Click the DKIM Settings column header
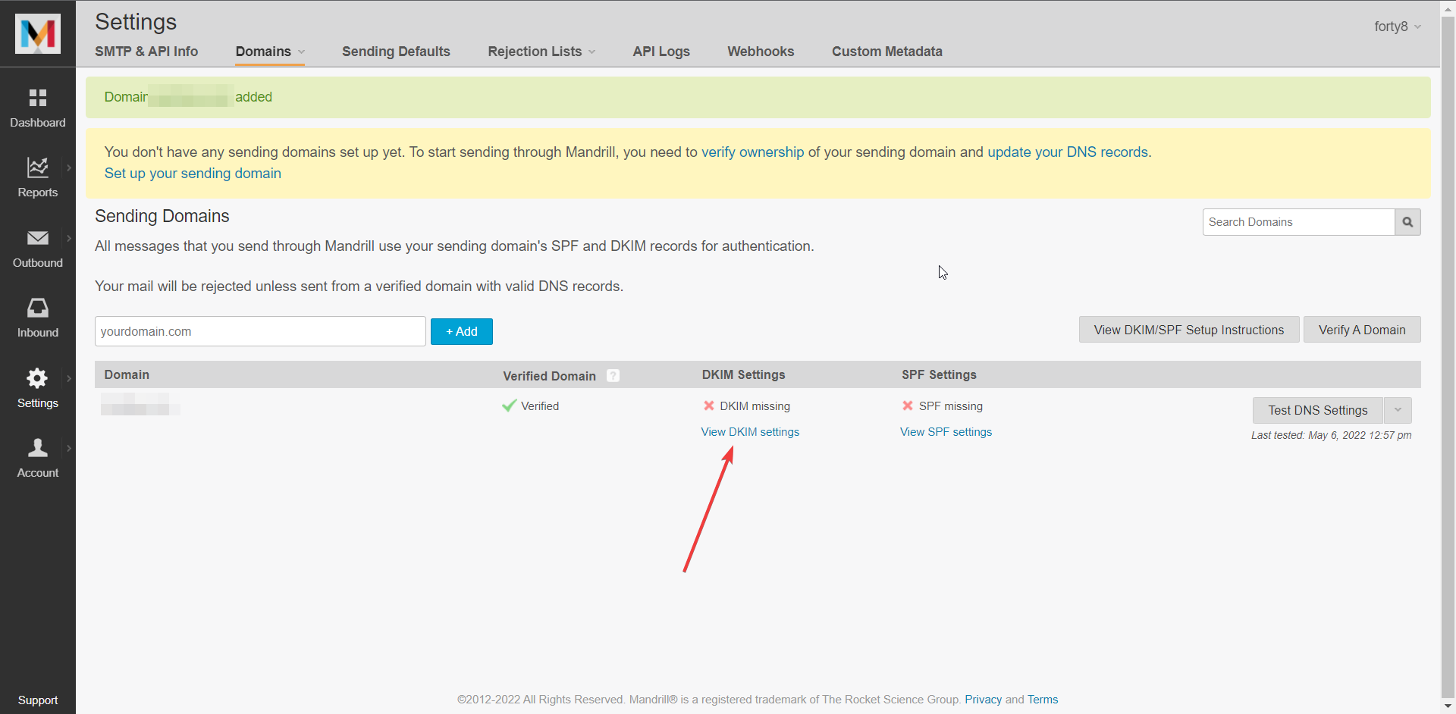Screen dimensions: 1456x714 743,374
